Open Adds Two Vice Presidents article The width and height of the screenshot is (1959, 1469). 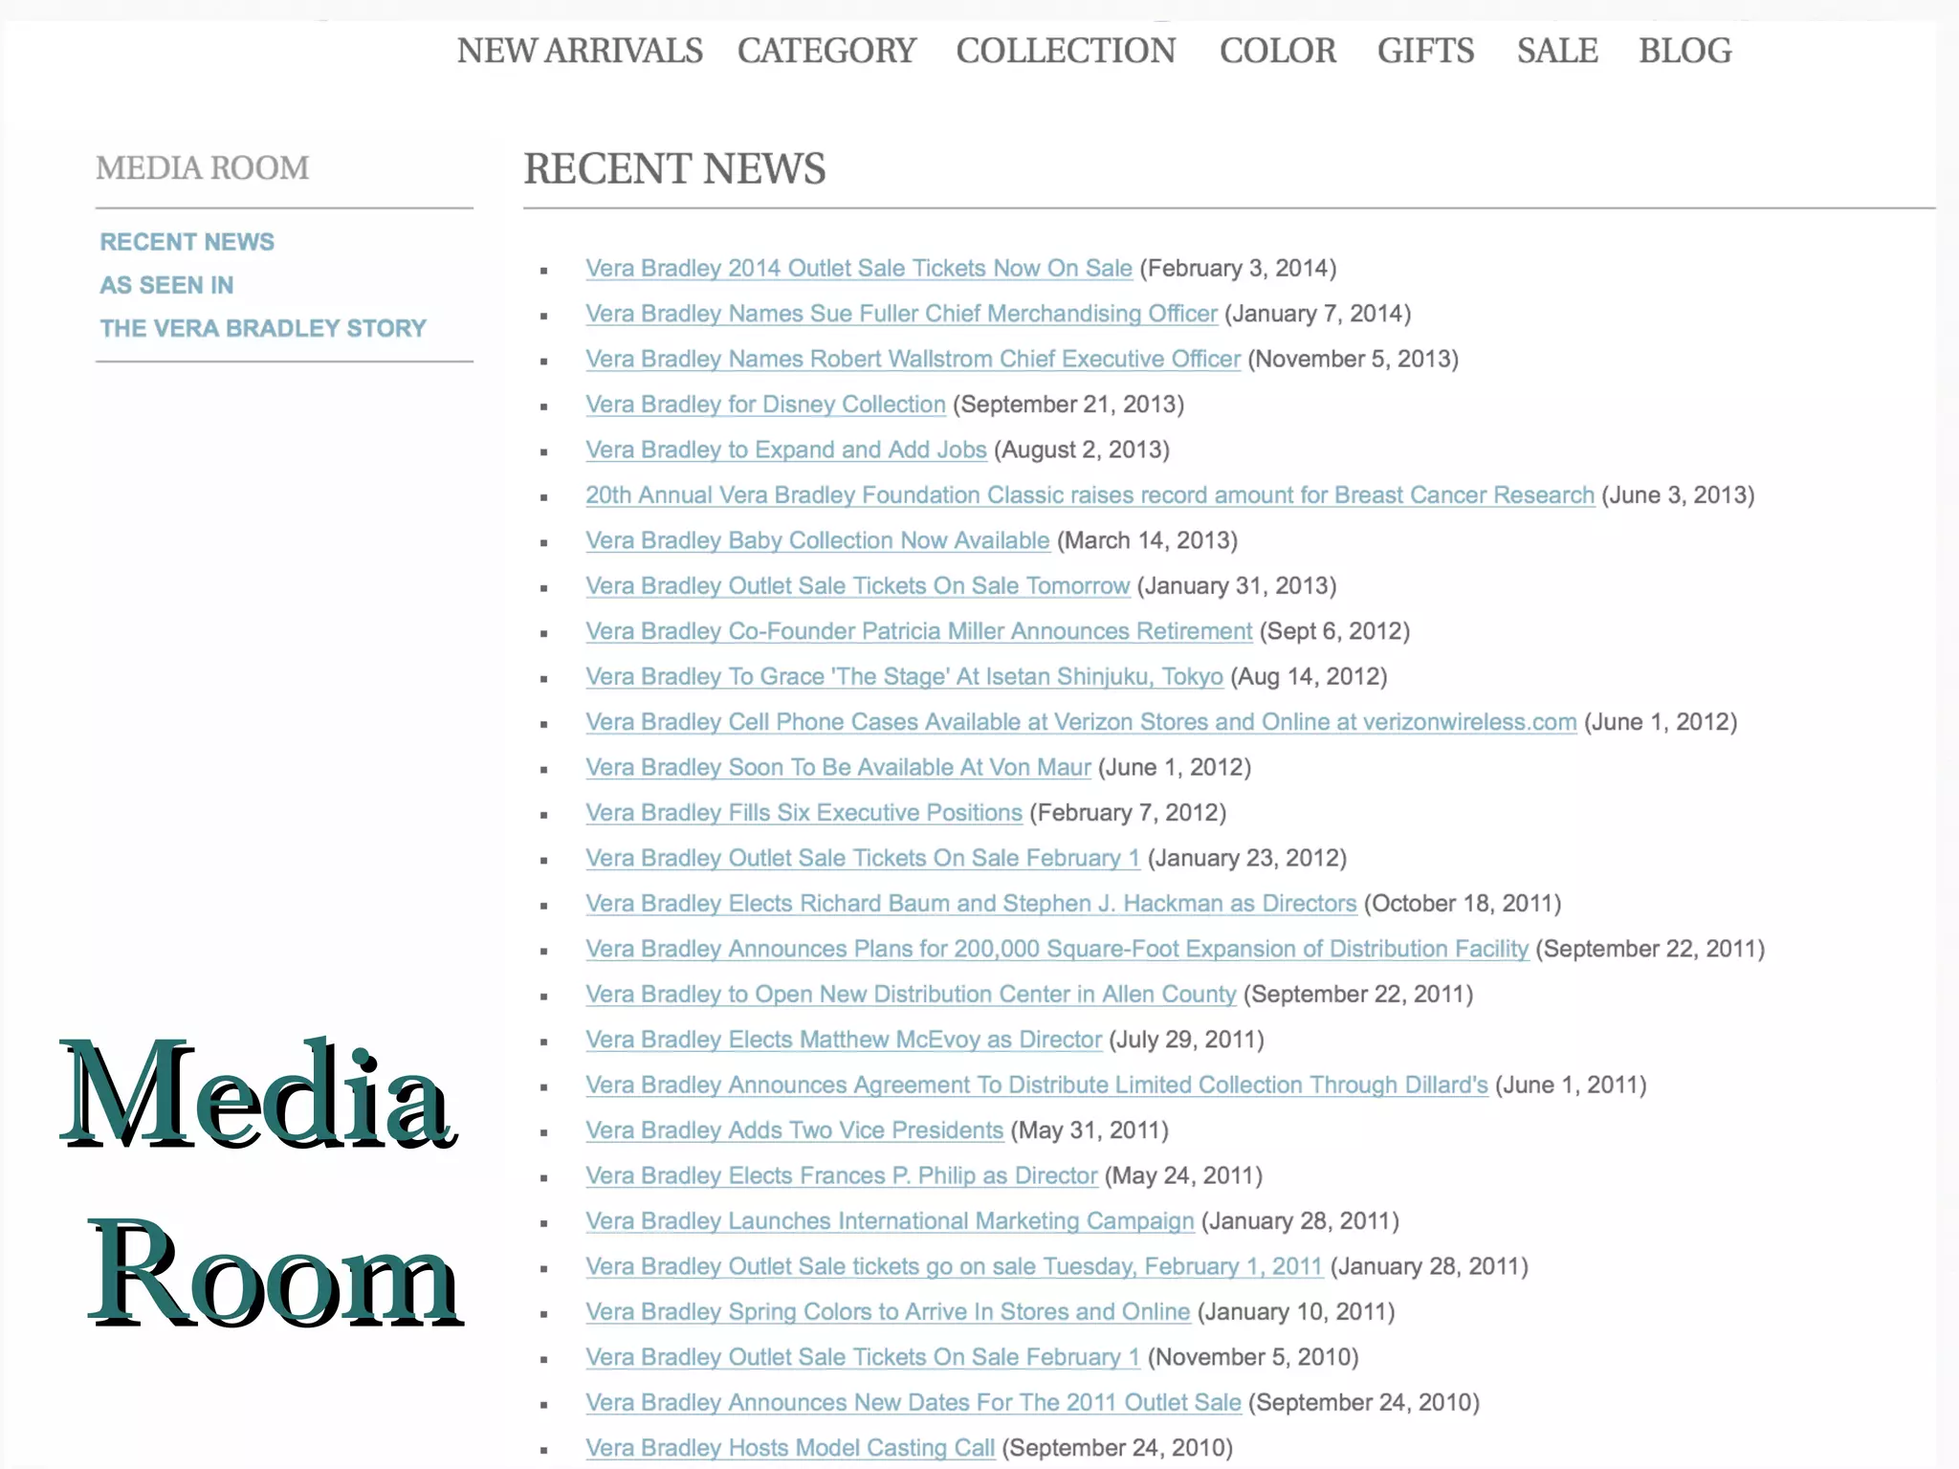794,1131
